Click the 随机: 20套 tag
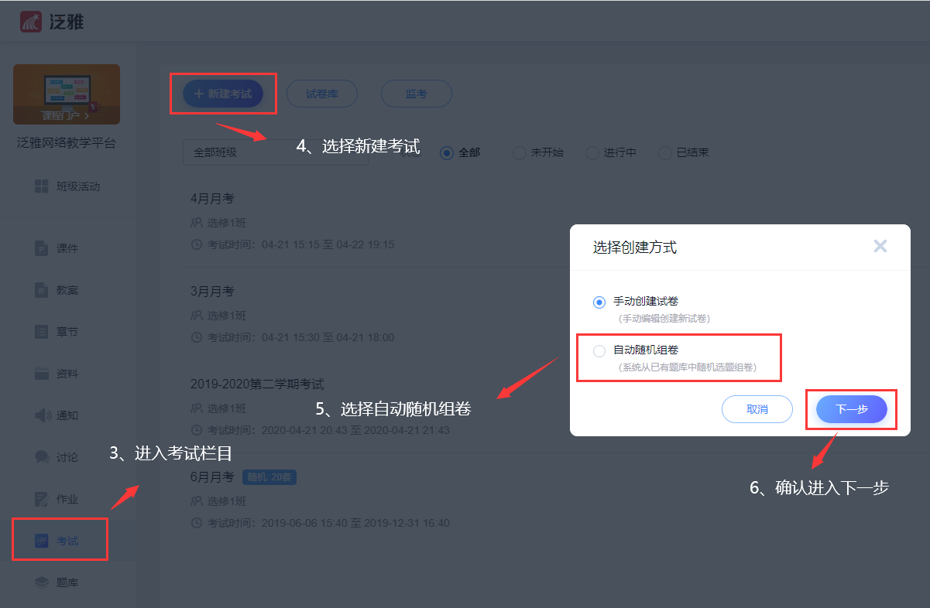The width and height of the screenshot is (930, 608). point(269,477)
